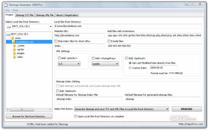Select the www folder in tree
Screen dimensions: 209x130
[18, 38]
